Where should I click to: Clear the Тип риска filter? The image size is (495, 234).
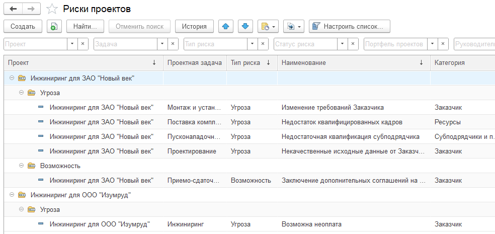(x=263, y=44)
